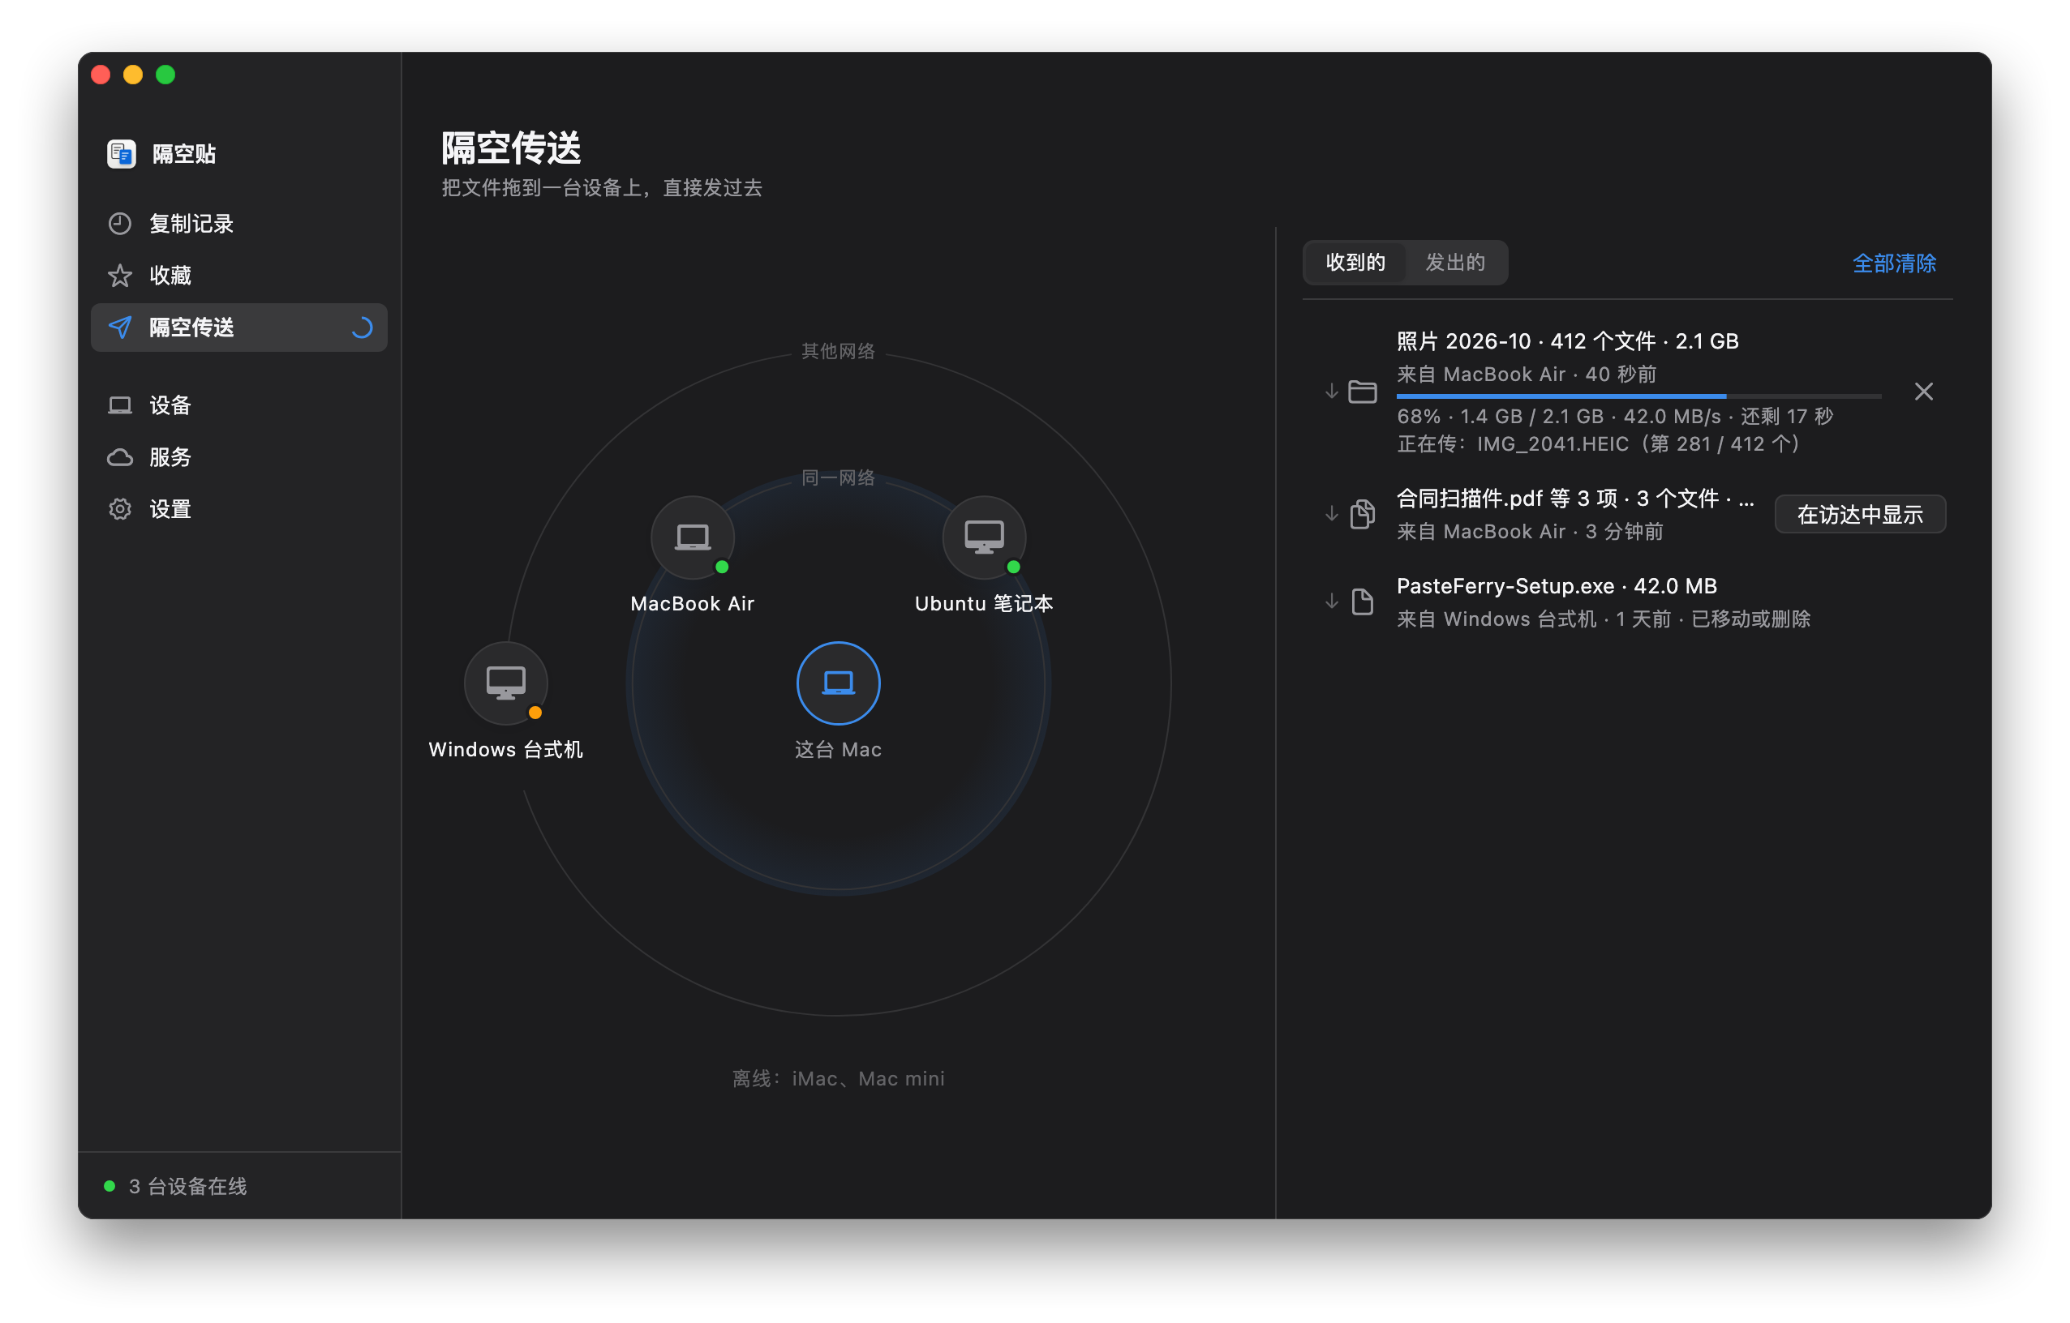
Task: Click 正在传：IMG_2041.HEIC line
Action: (1599, 444)
